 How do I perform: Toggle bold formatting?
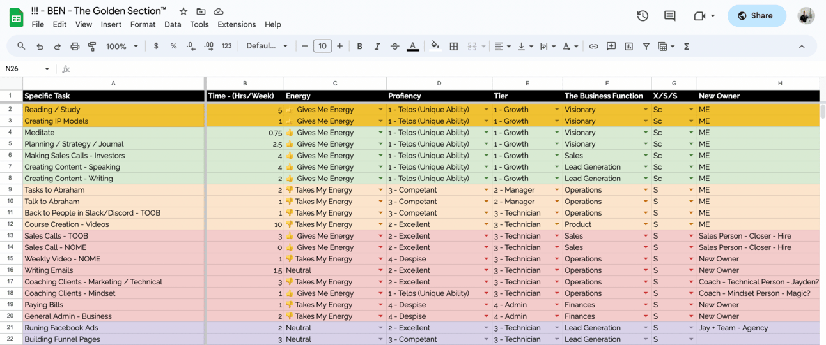[359, 47]
